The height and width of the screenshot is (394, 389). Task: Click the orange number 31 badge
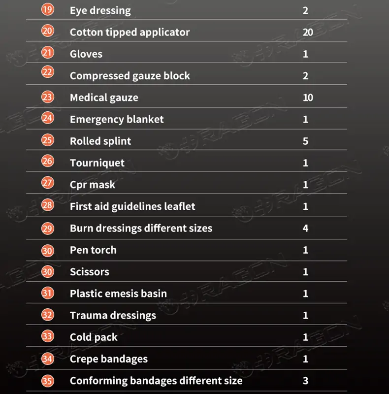click(x=47, y=293)
